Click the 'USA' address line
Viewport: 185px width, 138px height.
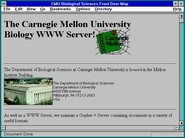56,99
